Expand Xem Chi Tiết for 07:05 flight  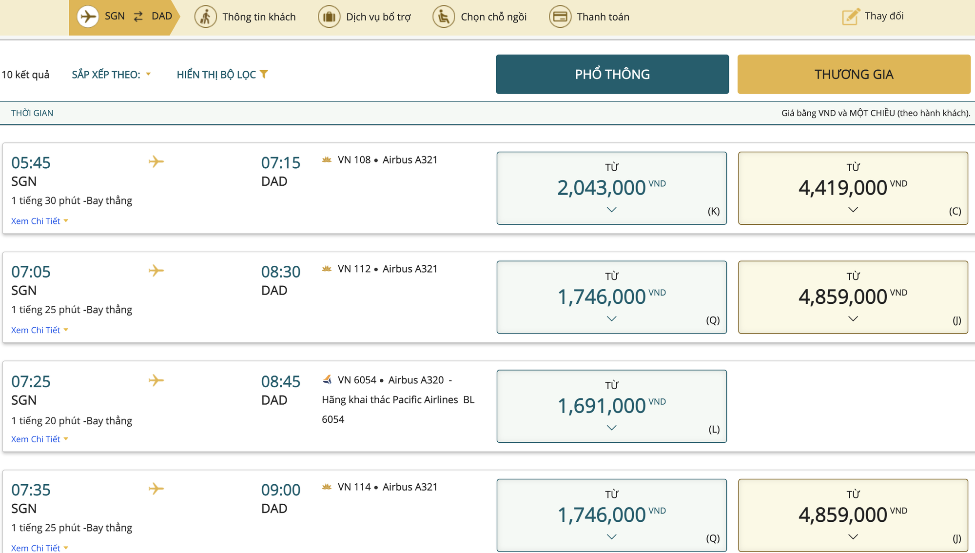(x=39, y=330)
